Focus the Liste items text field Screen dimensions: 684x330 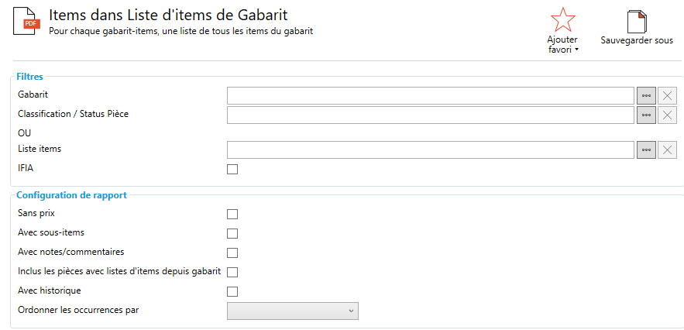pyautogui.click(x=430, y=150)
